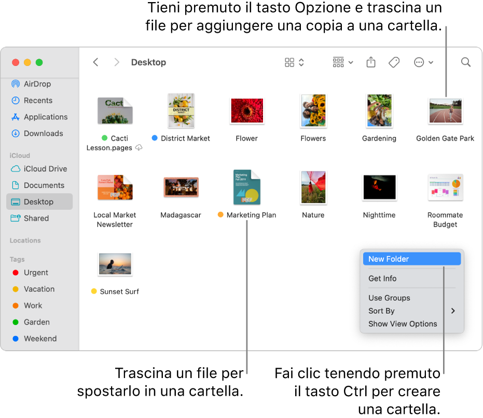483x418 pixels.
Task: Open iCloud Drive in the sidebar
Action: (x=39, y=169)
